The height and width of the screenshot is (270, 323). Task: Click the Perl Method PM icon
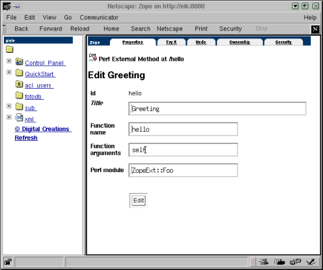(x=93, y=57)
